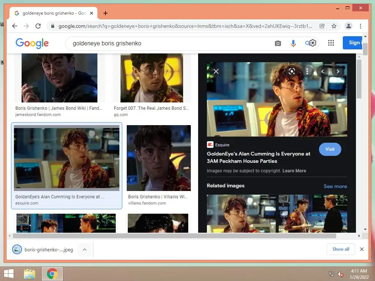This screenshot has width=375, height=281.
Task: Open network tray icon
Action: [332, 274]
